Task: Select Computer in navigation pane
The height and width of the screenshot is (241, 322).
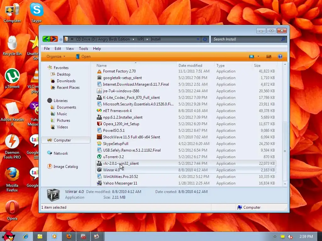Action: point(66,140)
